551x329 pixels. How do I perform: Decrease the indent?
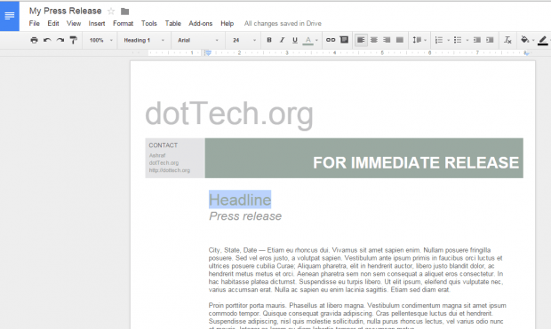tap(477, 40)
